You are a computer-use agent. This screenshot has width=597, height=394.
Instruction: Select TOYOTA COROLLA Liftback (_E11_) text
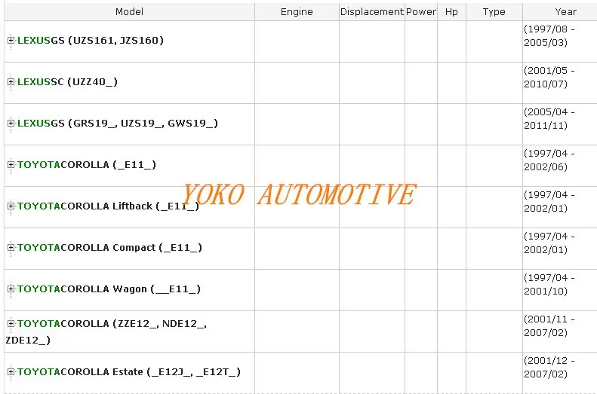click(108, 206)
